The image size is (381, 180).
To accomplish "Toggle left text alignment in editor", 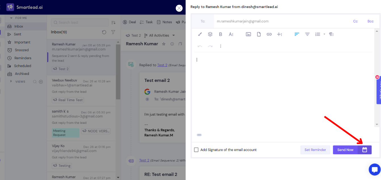I will click(297, 34).
